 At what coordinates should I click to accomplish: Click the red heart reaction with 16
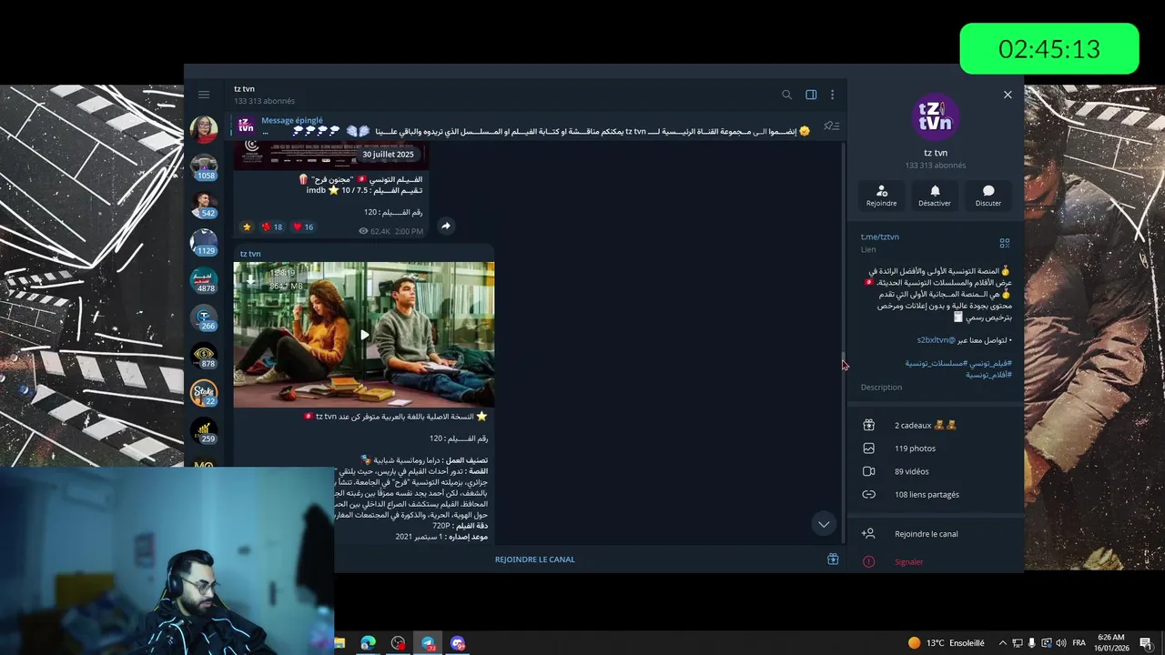[303, 227]
